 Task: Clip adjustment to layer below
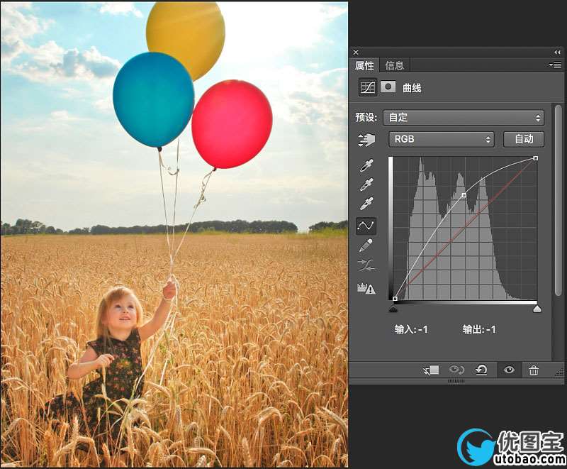(x=431, y=370)
